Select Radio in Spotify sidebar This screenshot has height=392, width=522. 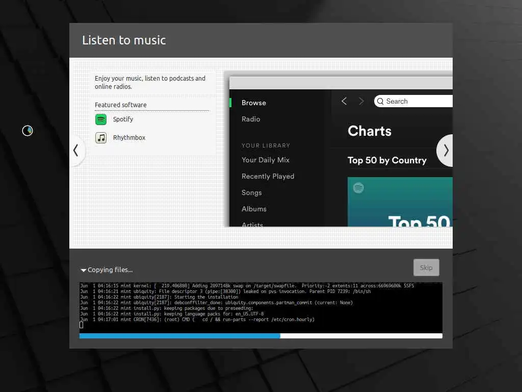pos(251,119)
